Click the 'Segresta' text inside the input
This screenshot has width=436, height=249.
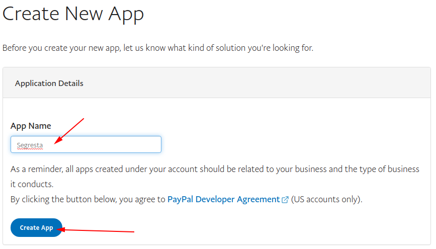point(30,145)
